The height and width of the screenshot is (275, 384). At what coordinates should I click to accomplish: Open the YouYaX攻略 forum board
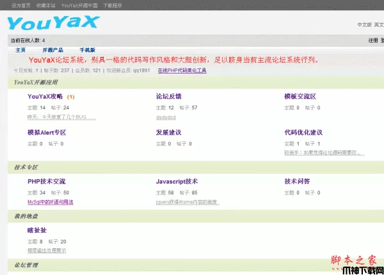tap(45, 97)
